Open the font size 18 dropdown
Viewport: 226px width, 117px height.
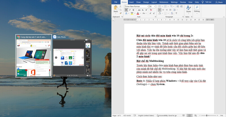tap(155, 6)
